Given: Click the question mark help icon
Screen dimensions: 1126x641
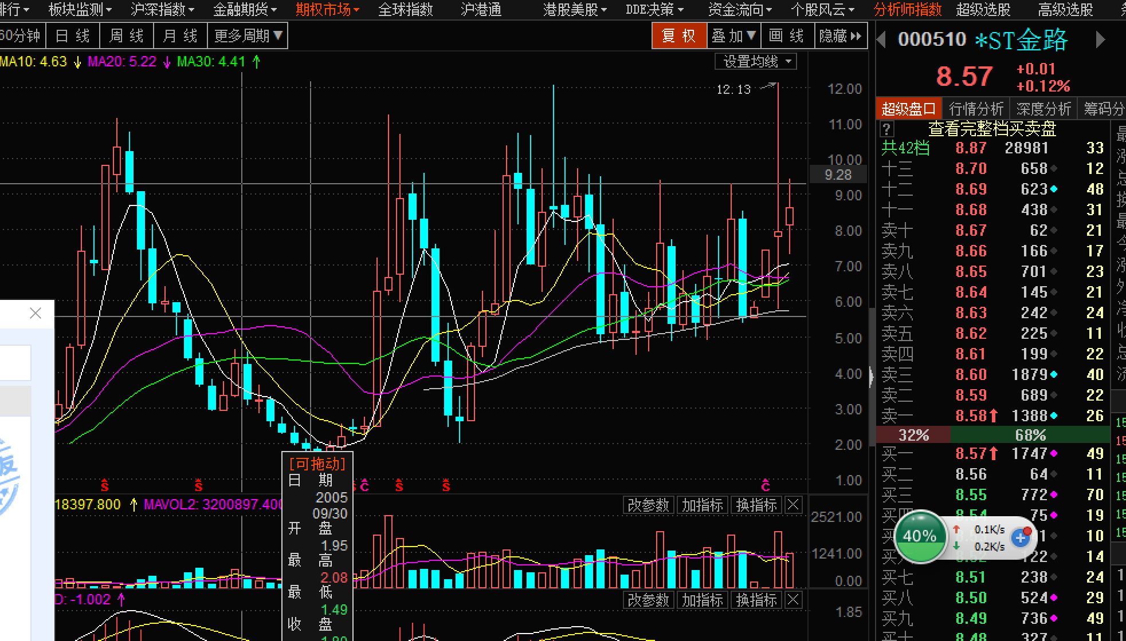Looking at the screenshot, I should click(886, 129).
